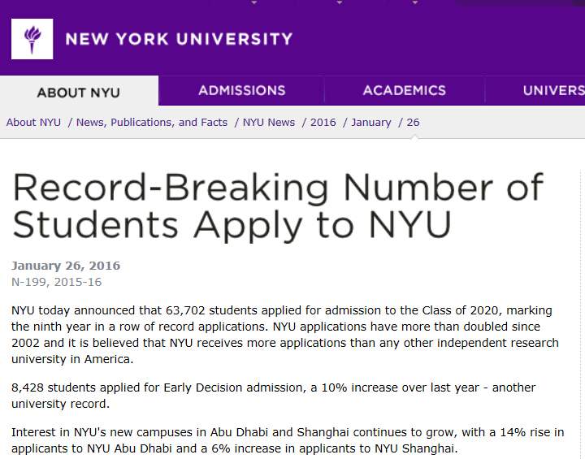This screenshot has height=459, width=585.
Task: Navigate to NYU News breadcrumb
Action: (269, 123)
